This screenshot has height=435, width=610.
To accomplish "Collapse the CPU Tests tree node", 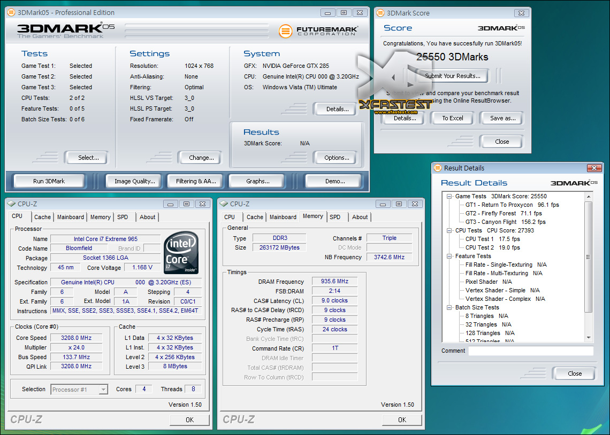I will pyautogui.click(x=449, y=230).
